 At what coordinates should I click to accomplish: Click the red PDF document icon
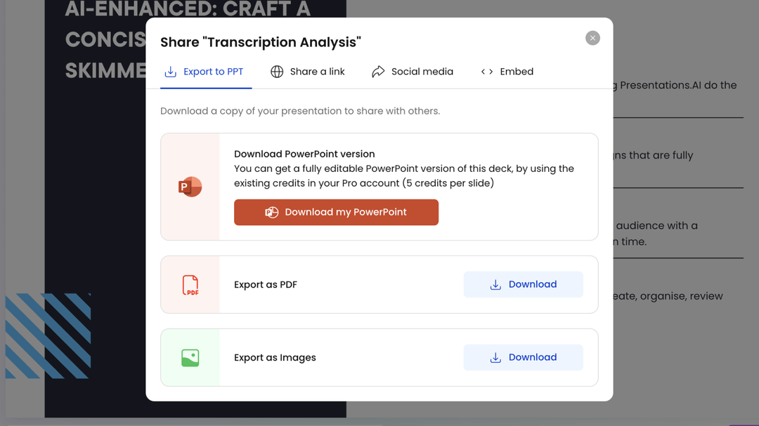[188, 284]
